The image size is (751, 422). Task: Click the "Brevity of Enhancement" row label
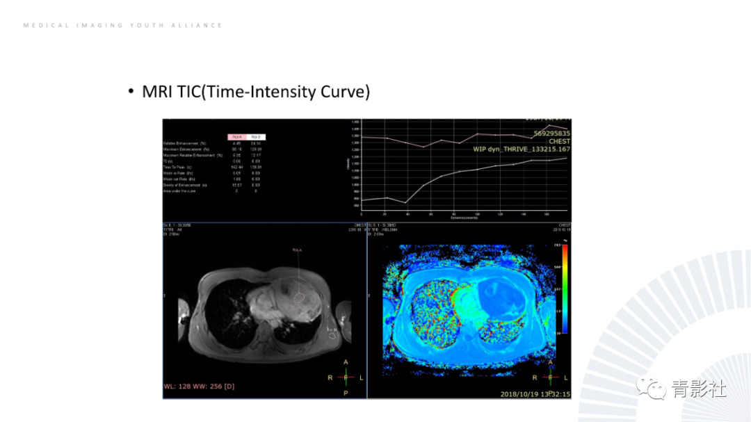(x=185, y=185)
